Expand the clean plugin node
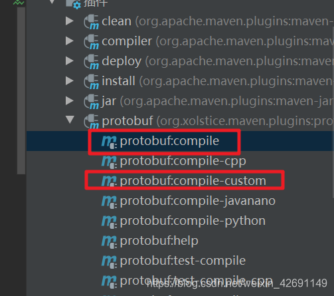334x296 pixels. tap(70, 21)
